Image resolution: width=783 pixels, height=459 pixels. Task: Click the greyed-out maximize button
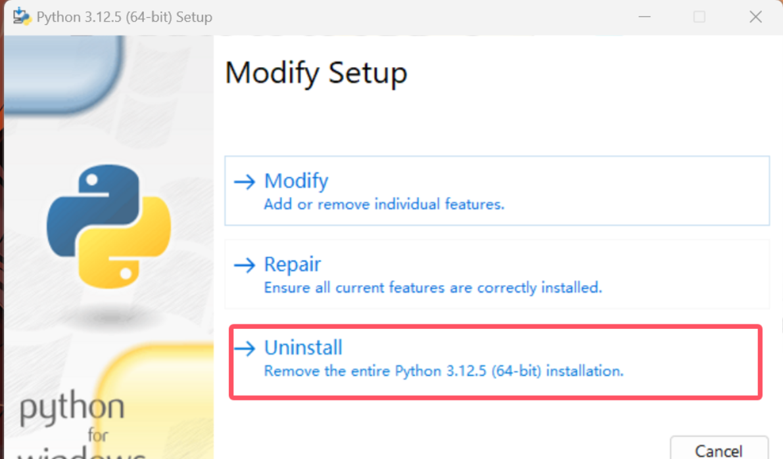coord(700,17)
